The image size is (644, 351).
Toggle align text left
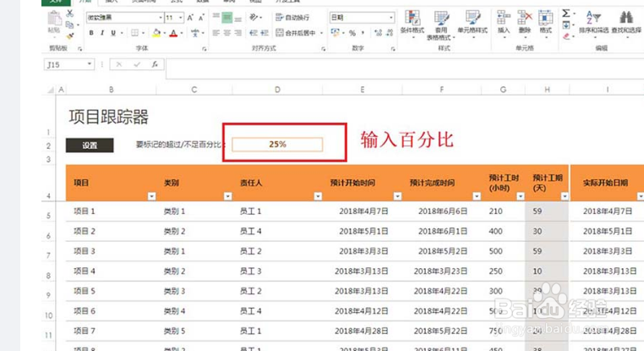(216, 33)
